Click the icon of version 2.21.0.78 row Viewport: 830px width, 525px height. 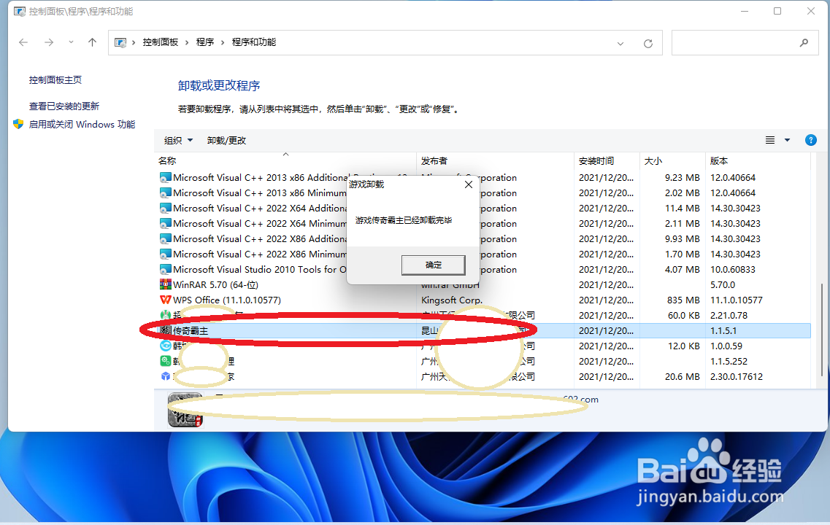pyautogui.click(x=165, y=315)
